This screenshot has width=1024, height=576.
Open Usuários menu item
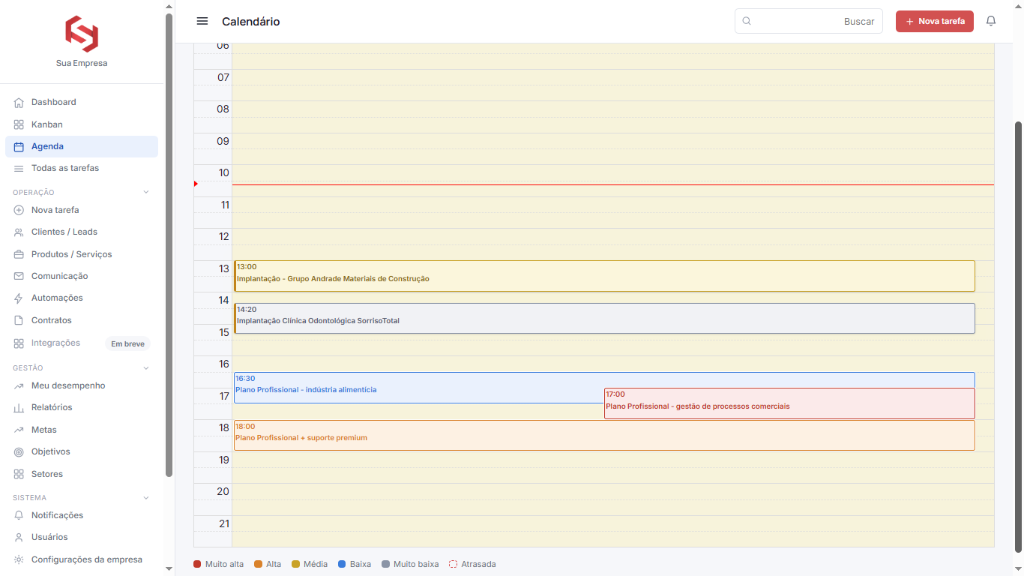pos(82,537)
